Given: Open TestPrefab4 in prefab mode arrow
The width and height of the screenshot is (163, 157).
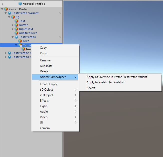Looking at the screenshot, I should [x=60, y=37].
